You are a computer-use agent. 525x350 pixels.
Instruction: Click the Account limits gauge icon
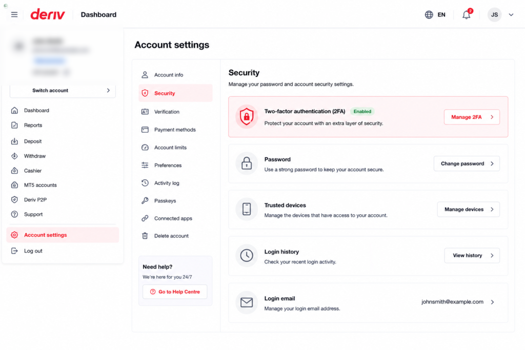point(145,148)
